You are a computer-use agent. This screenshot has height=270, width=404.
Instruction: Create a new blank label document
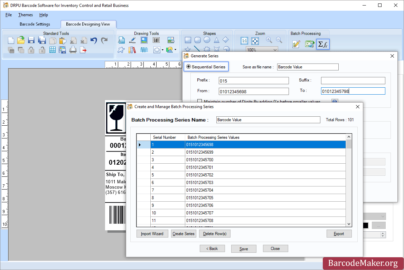[11, 40]
